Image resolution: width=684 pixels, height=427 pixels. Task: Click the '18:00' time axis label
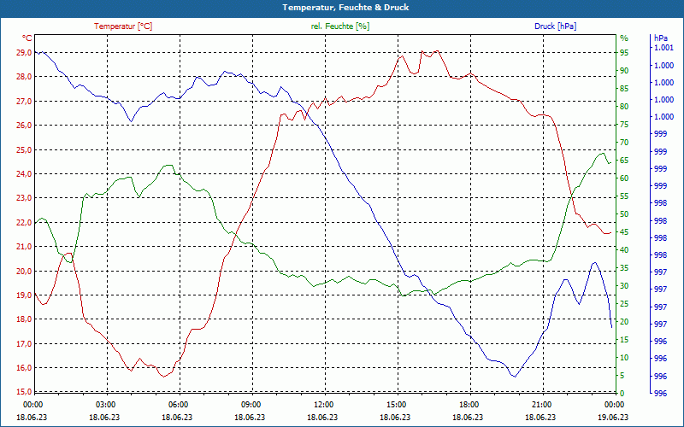469,404
